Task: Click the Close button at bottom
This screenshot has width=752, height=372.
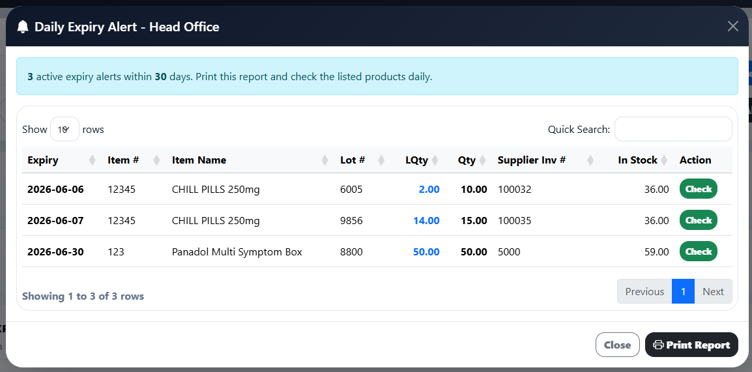Action: (x=618, y=345)
